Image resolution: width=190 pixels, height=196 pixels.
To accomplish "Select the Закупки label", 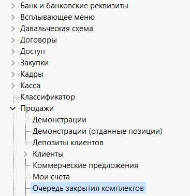I will [34, 63].
